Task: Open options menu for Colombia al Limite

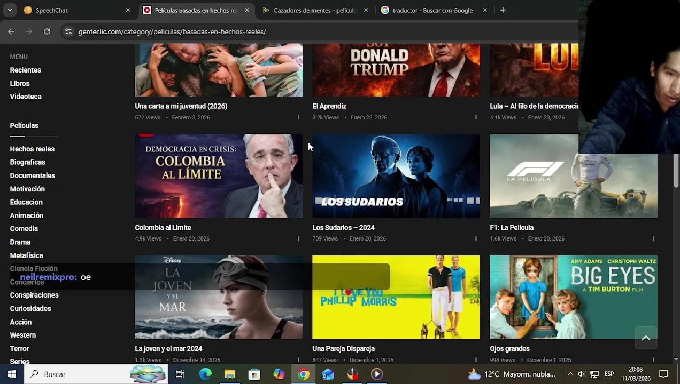Action: click(x=298, y=238)
